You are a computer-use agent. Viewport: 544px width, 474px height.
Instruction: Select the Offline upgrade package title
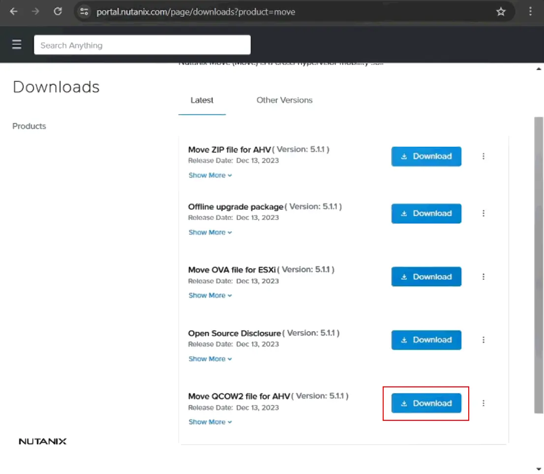[x=236, y=207]
